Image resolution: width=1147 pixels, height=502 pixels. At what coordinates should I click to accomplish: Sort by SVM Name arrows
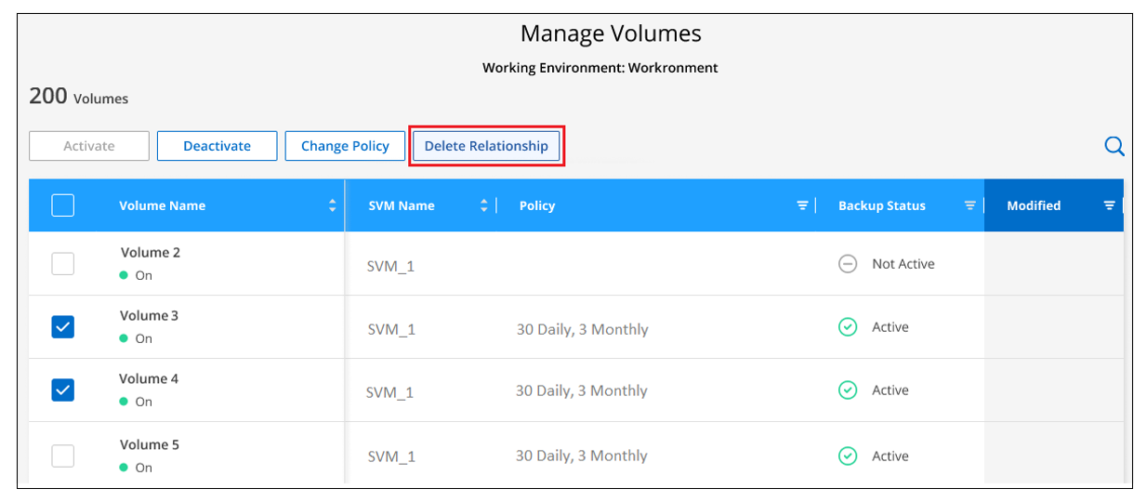click(x=483, y=205)
